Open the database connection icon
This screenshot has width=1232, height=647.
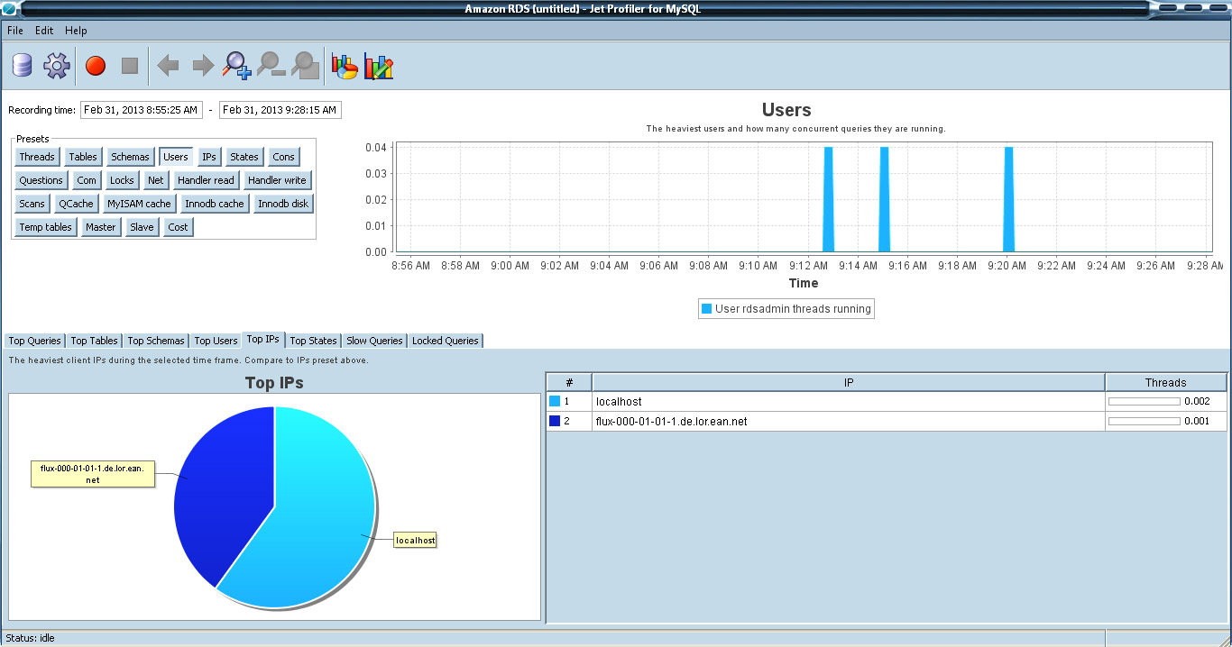(22, 66)
